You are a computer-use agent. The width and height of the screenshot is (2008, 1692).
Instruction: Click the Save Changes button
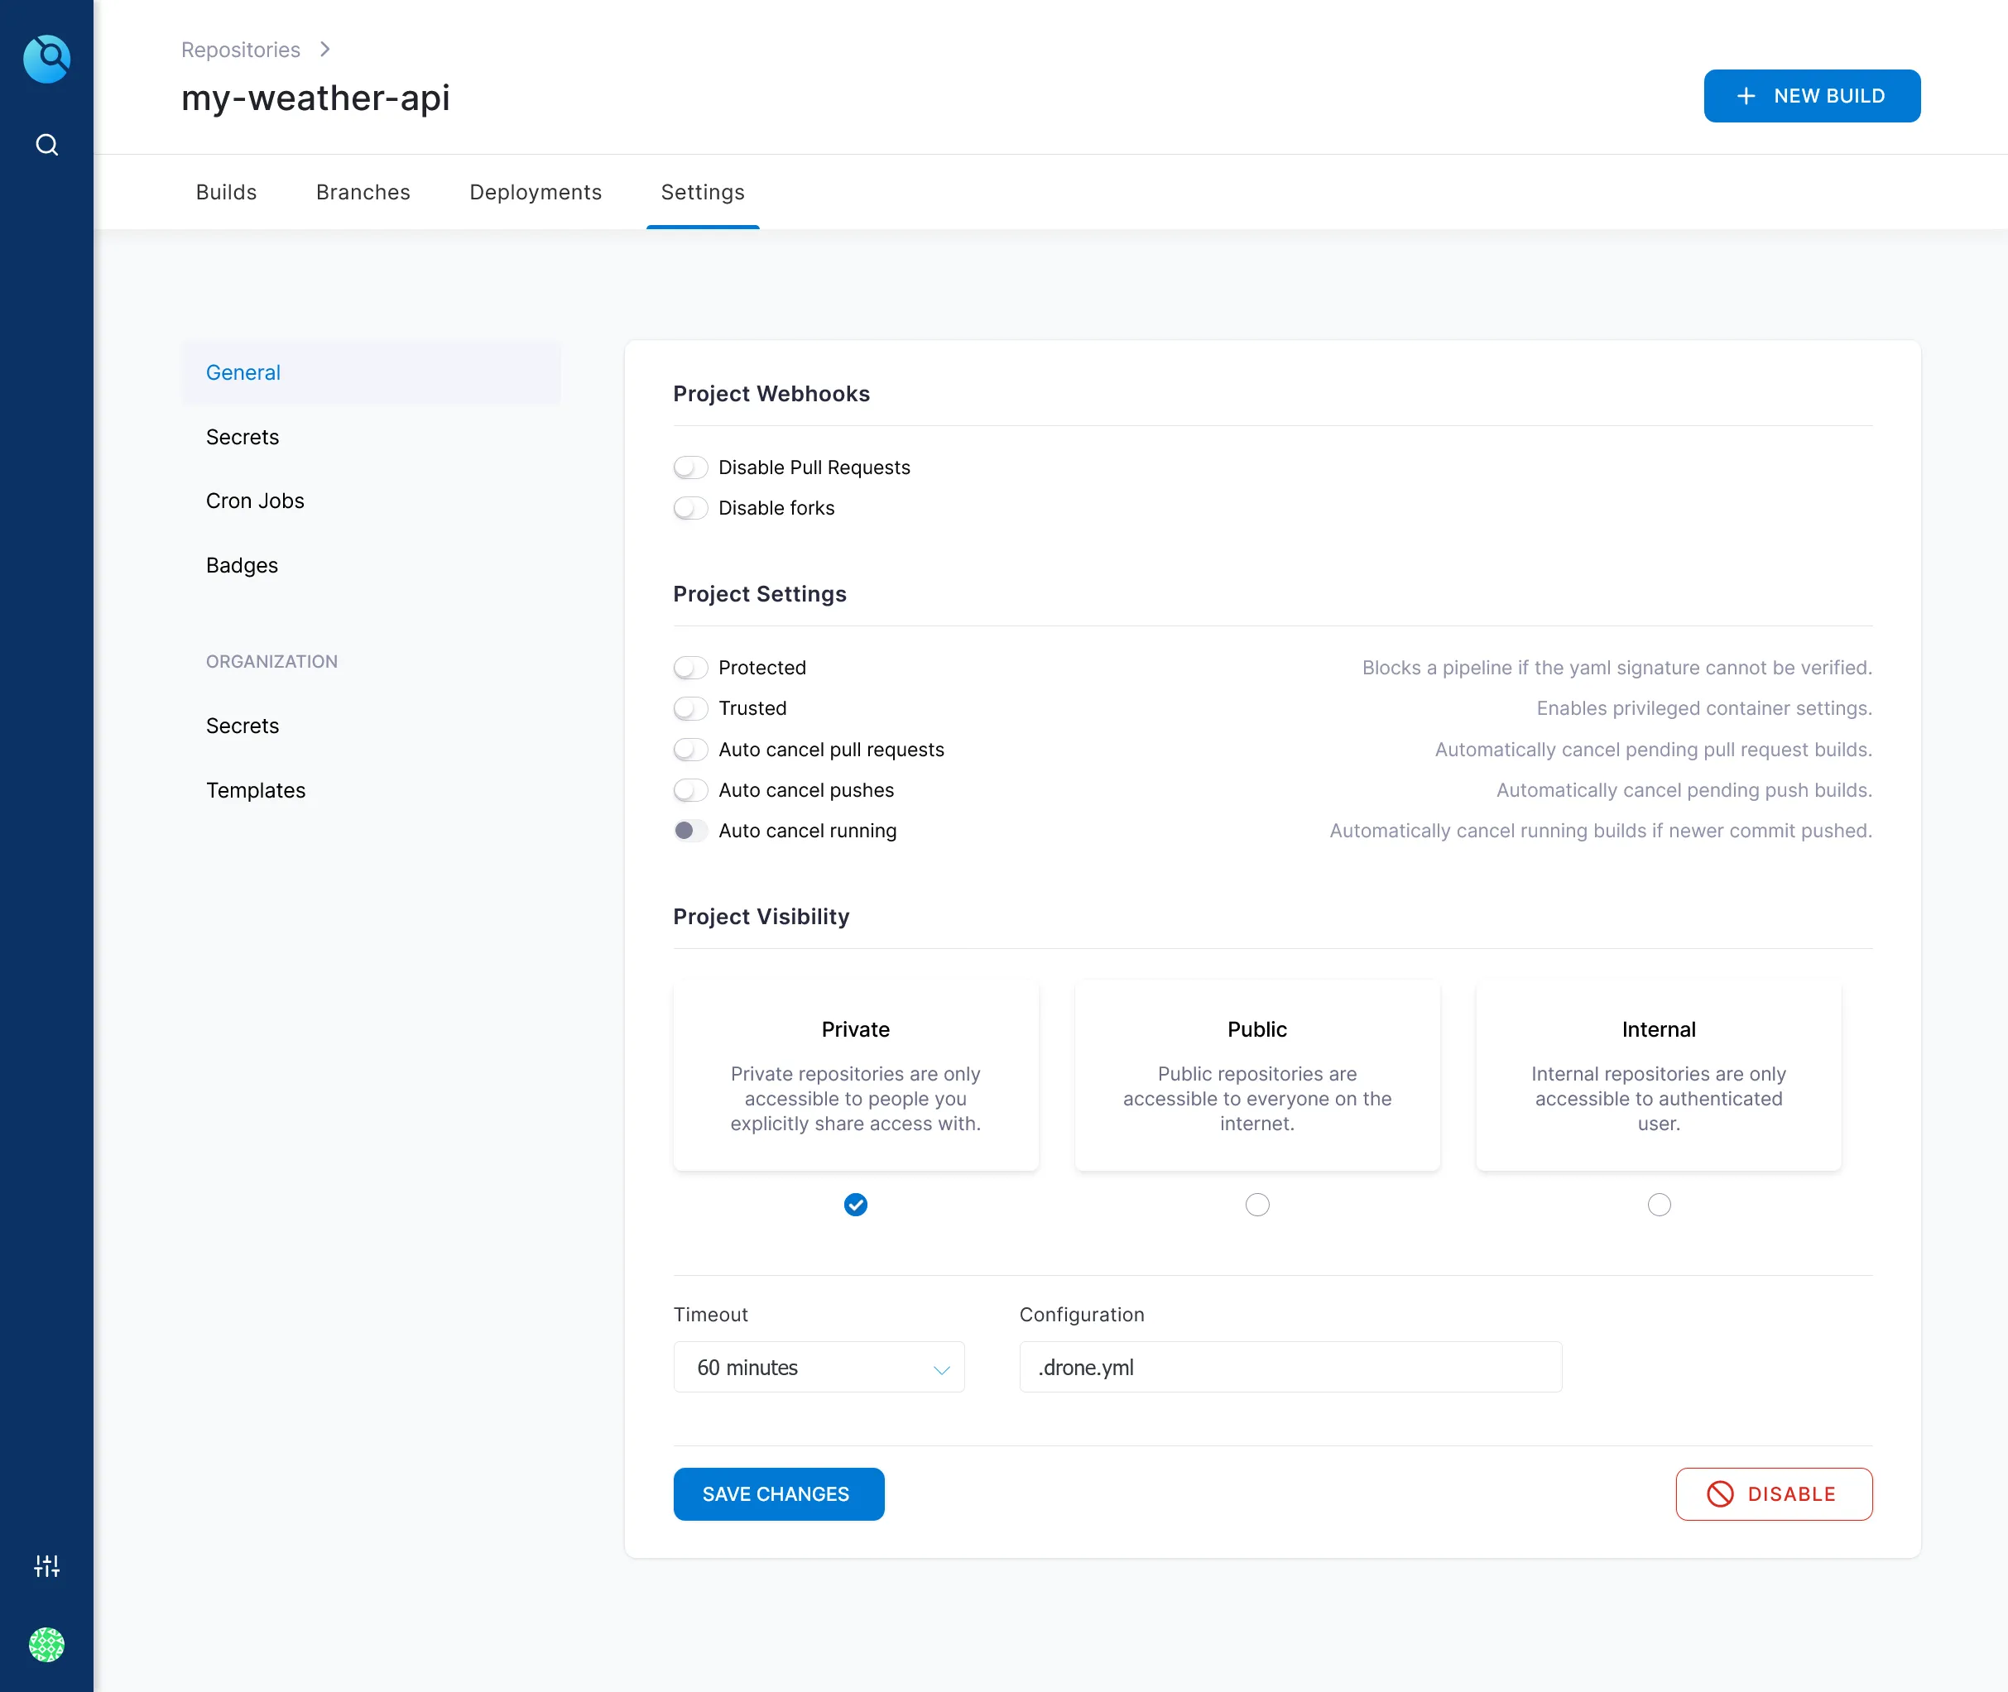pos(778,1493)
